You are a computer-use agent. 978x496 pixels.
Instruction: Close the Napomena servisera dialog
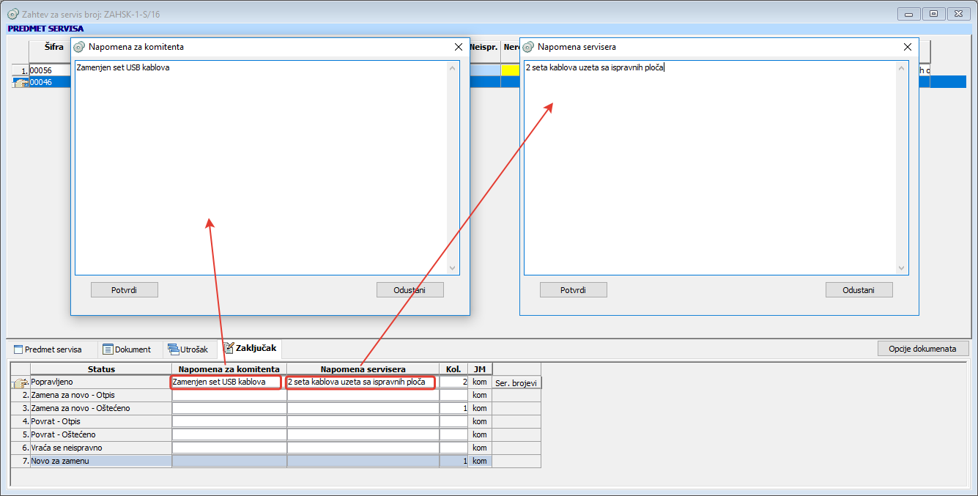point(908,47)
